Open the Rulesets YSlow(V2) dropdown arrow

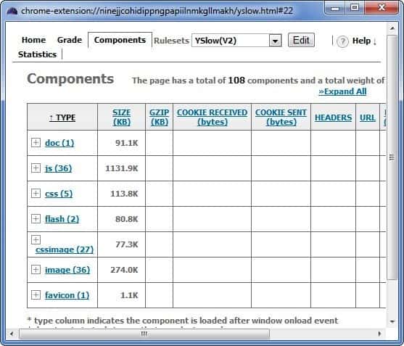tap(275, 41)
